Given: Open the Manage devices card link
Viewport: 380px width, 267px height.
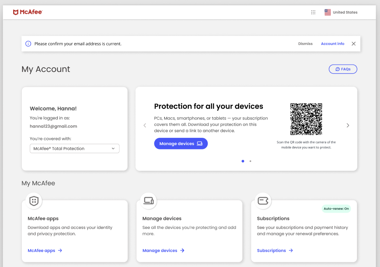Looking at the screenshot, I should pyautogui.click(x=163, y=250).
